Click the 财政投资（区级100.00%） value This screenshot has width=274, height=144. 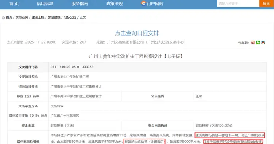pyautogui.click(x=214, y=125)
